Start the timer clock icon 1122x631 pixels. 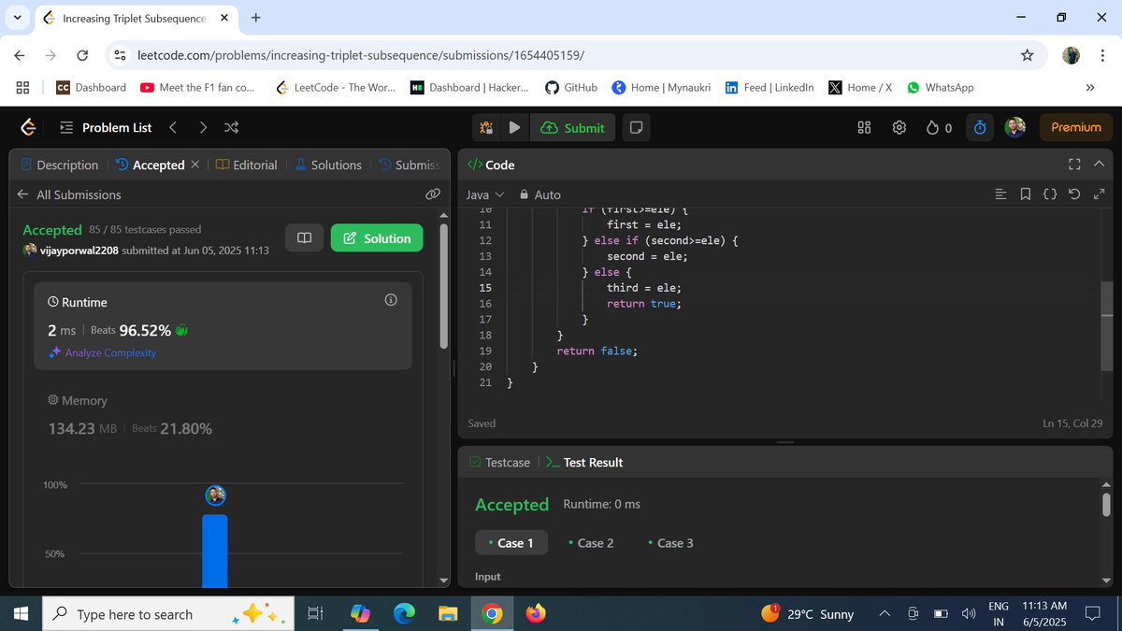coord(979,127)
